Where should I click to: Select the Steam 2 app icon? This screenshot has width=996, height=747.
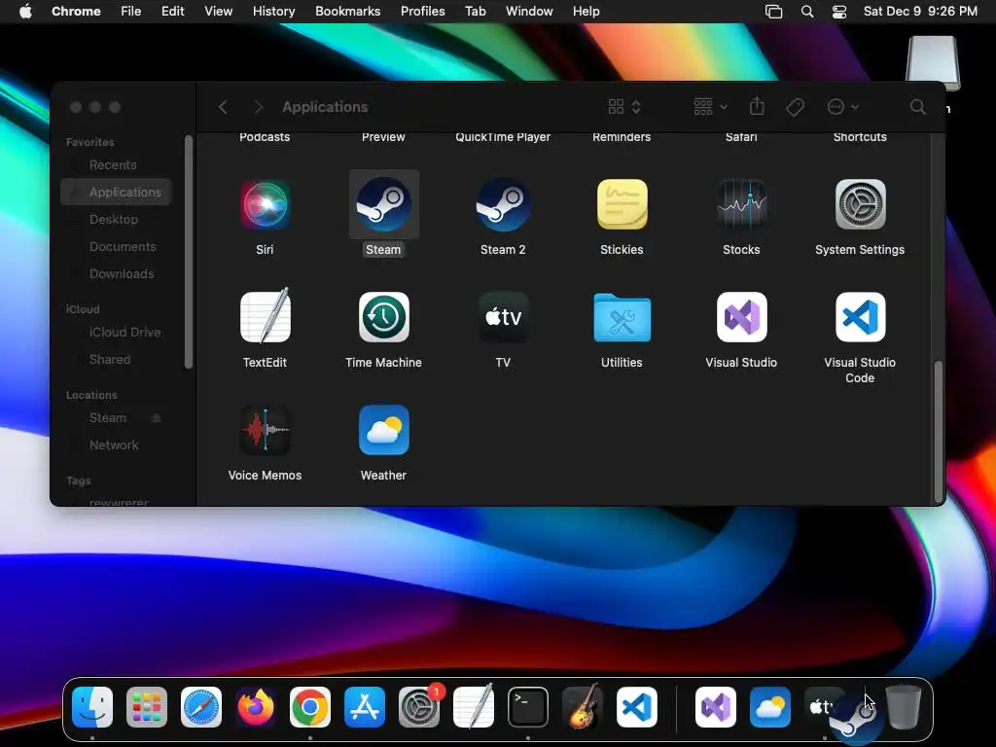[x=503, y=204]
